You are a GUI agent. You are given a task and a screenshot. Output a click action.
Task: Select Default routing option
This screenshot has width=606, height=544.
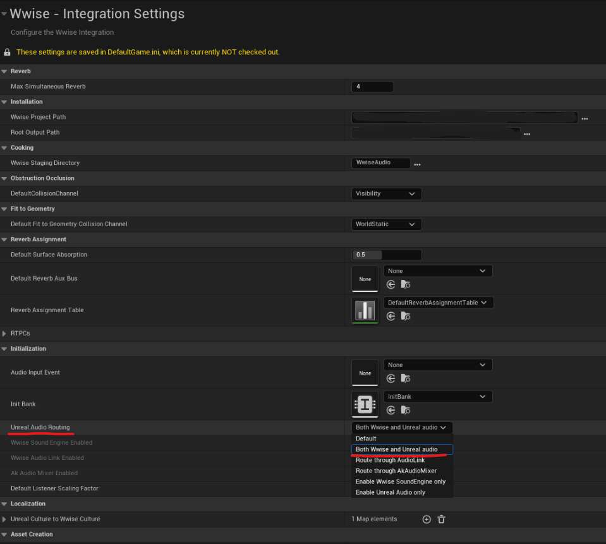click(x=402, y=438)
